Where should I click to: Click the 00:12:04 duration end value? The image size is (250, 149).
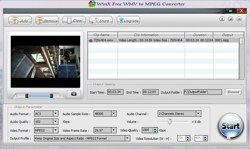click(x=207, y=40)
